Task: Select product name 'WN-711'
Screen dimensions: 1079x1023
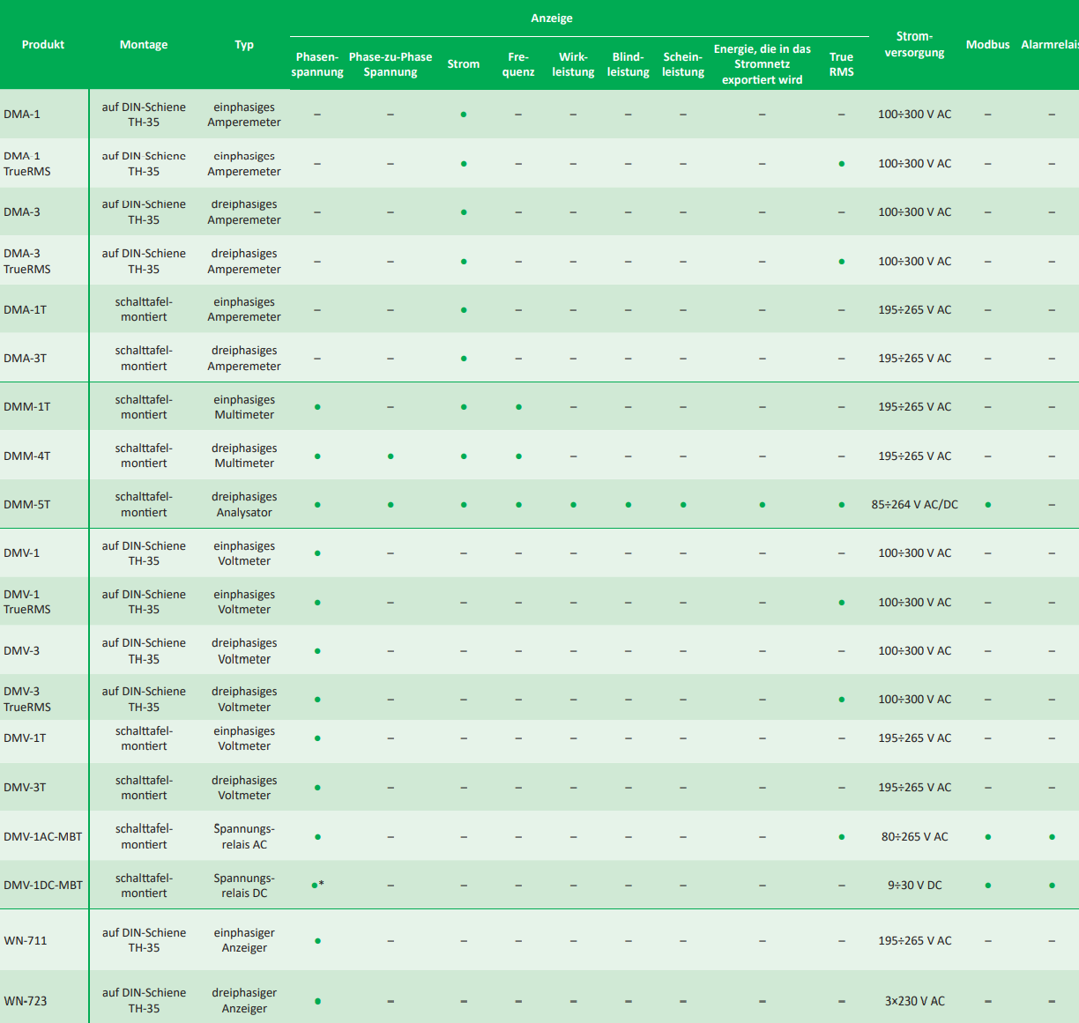Action: tap(26, 941)
